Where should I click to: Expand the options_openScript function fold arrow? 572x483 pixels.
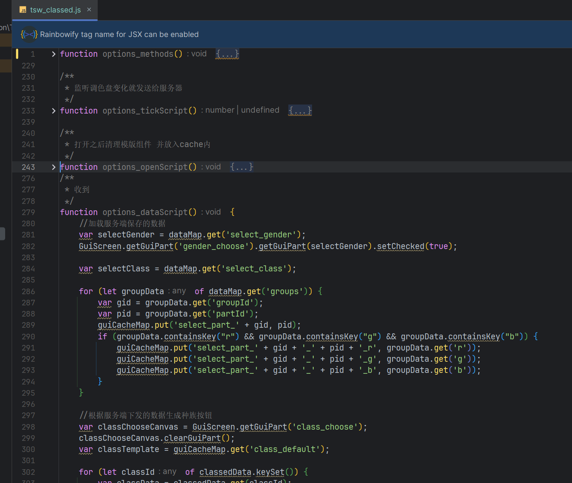point(53,167)
